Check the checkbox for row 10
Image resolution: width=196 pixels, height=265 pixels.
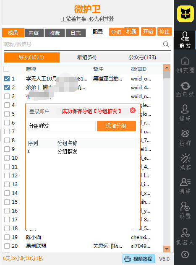[7, 158]
